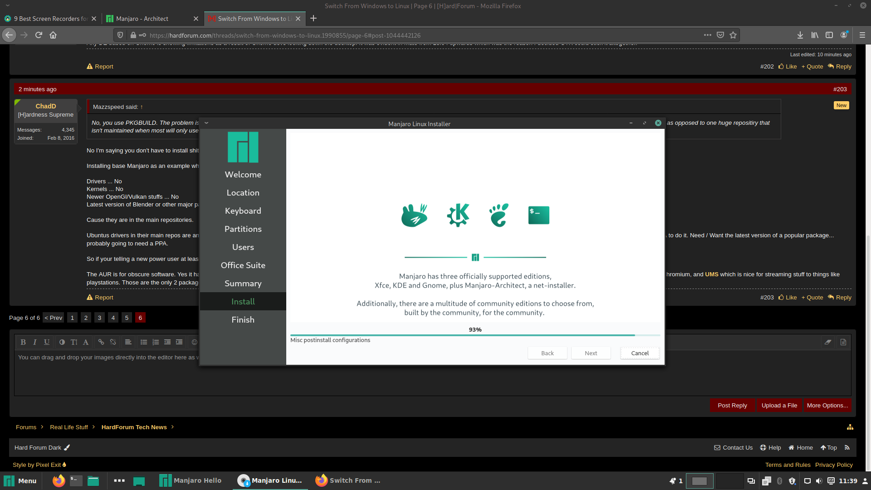871x490 pixels.
Task: Click the Home icon in Firefox toolbar
Action: (x=53, y=35)
